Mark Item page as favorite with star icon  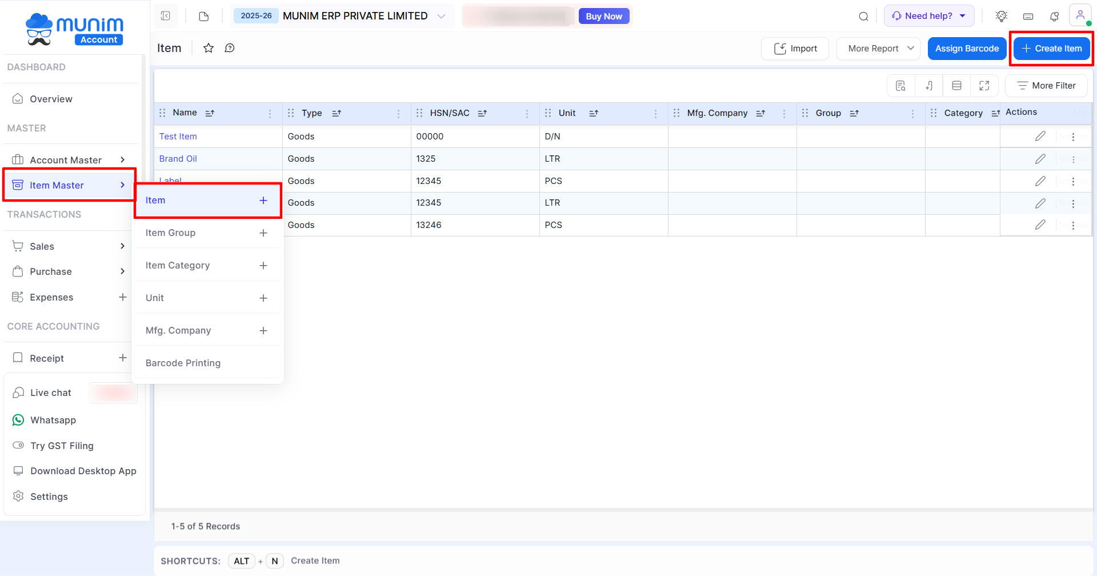click(209, 48)
